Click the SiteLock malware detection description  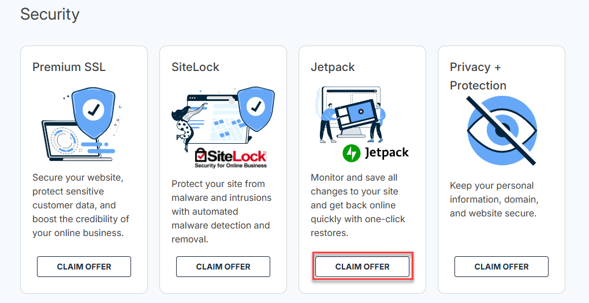221,211
